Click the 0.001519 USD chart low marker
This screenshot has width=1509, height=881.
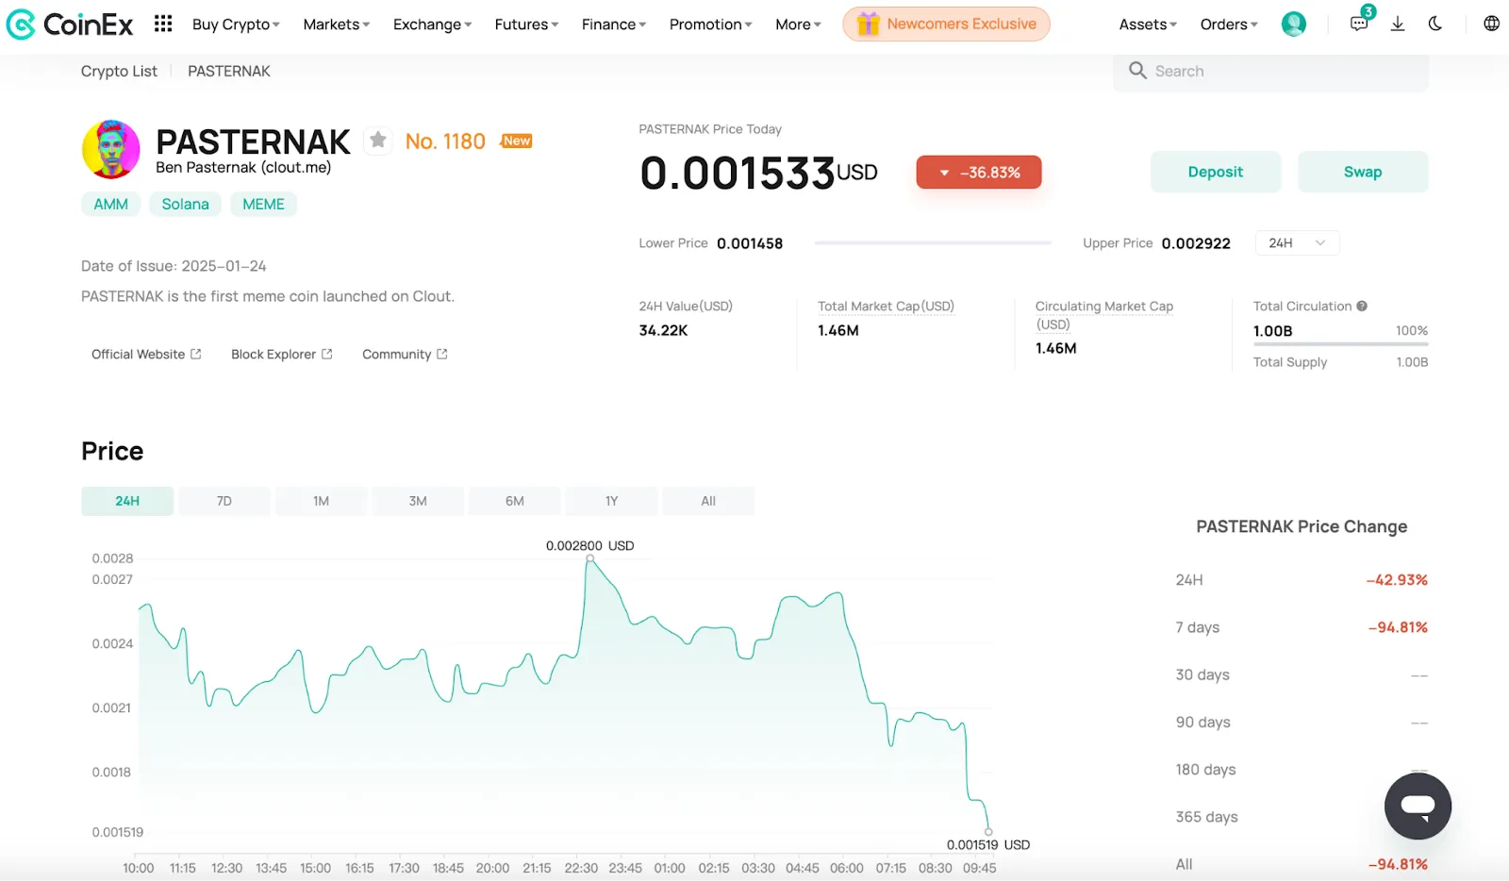(988, 831)
